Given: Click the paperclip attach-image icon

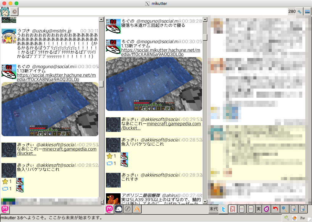Looking at the screenshot, I should (307, 12).
